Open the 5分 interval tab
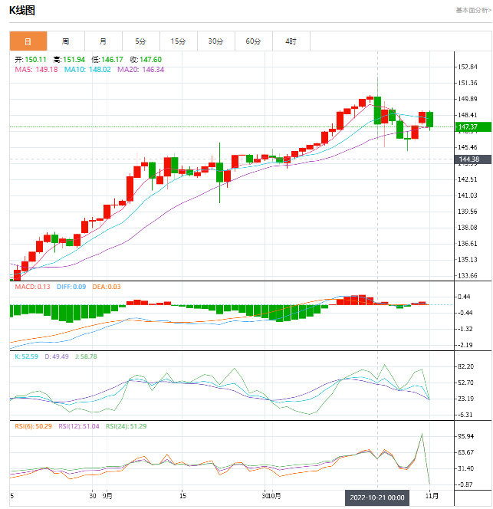The width and height of the screenshot is (493, 509). coord(141,41)
